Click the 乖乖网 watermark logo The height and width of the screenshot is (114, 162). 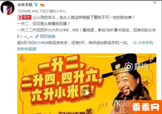click(146, 107)
